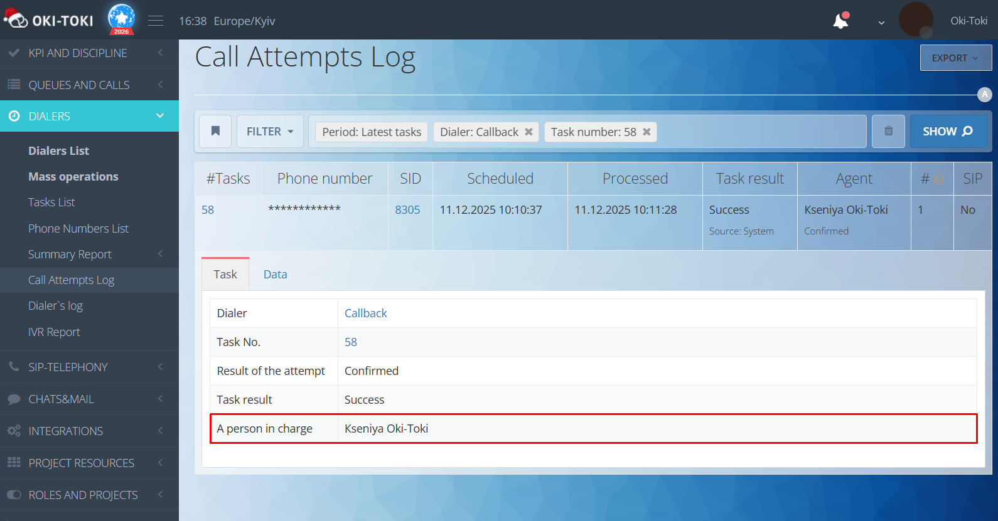This screenshot has width=998, height=521.
Task: Remove the Task number: 58 filter tag
Action: point(647,132)
